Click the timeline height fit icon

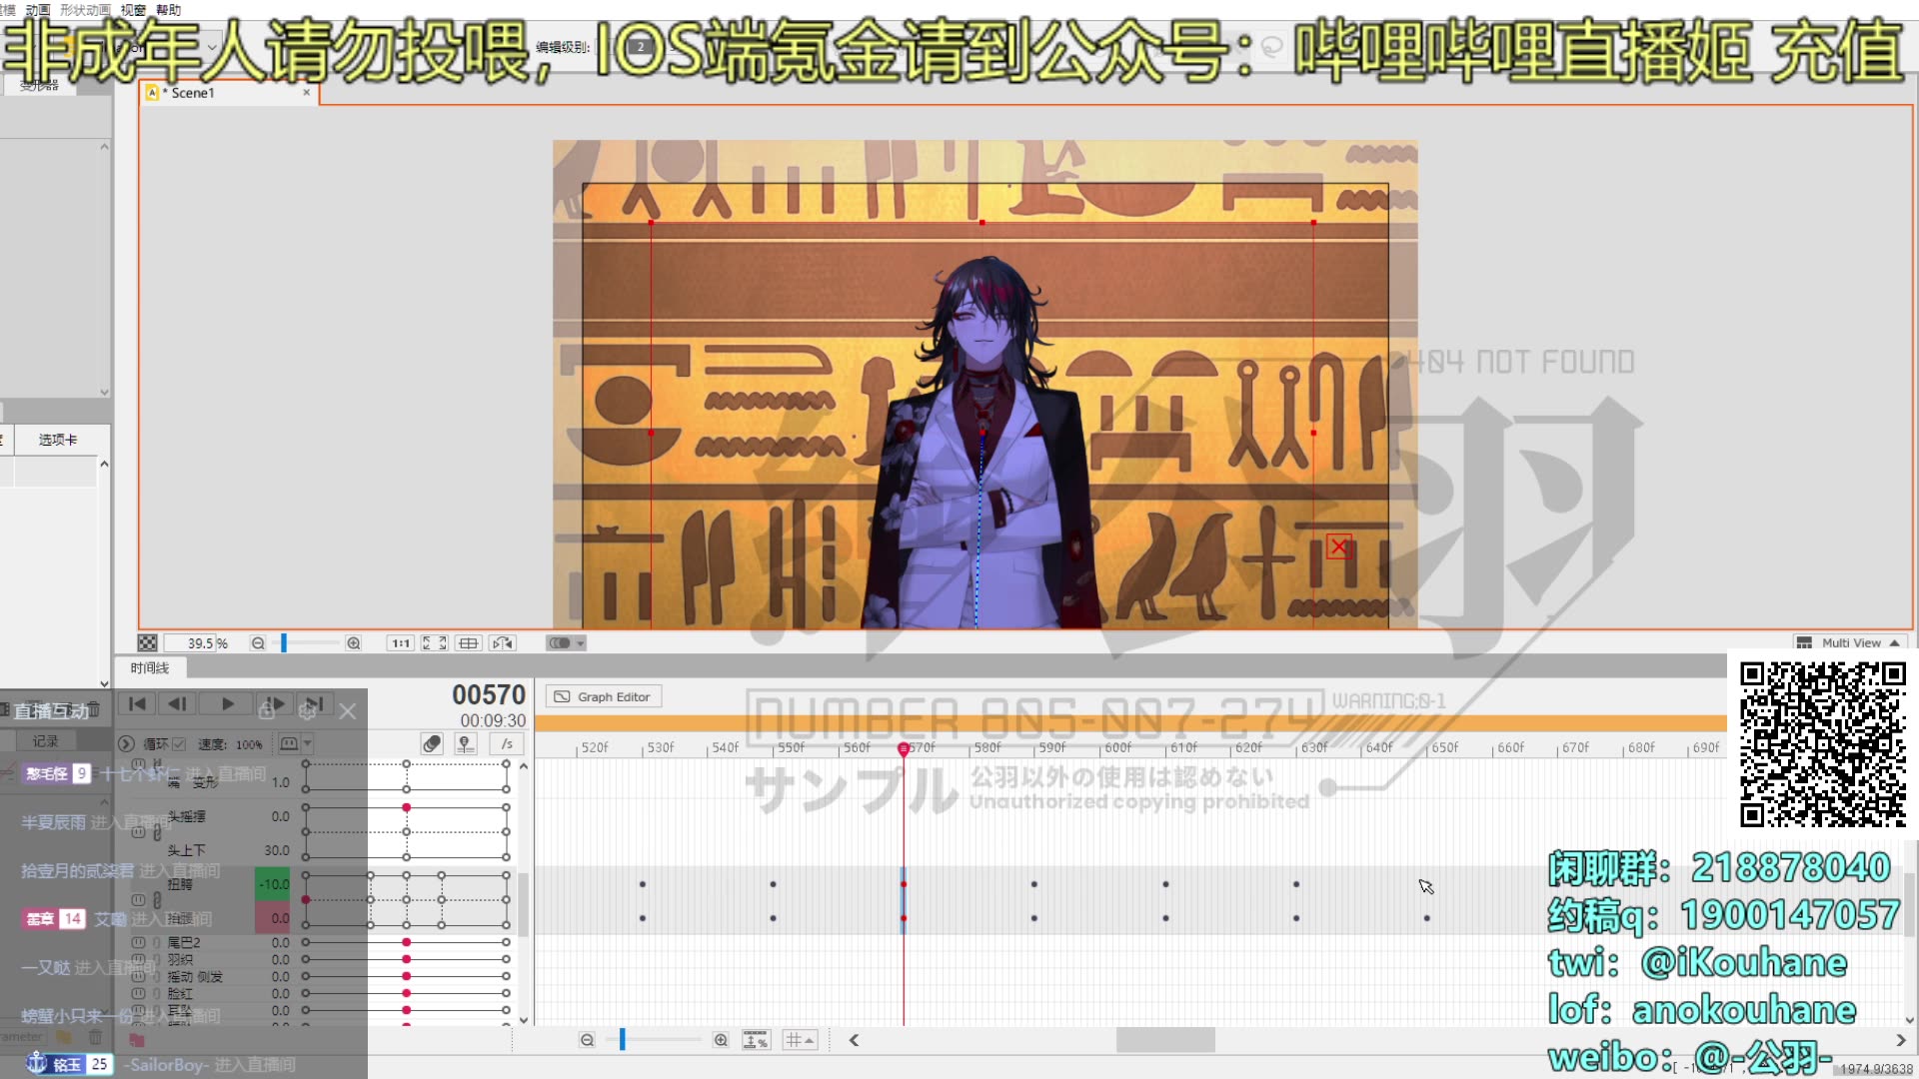tap(756, 1040)
